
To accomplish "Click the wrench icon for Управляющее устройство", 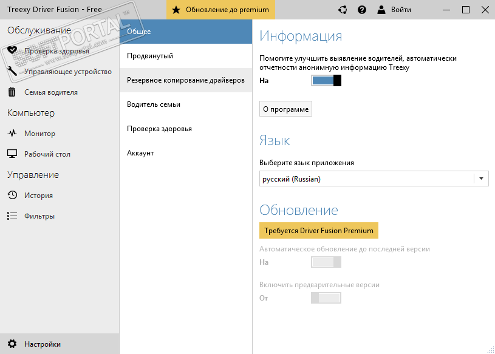I will 12,71.
